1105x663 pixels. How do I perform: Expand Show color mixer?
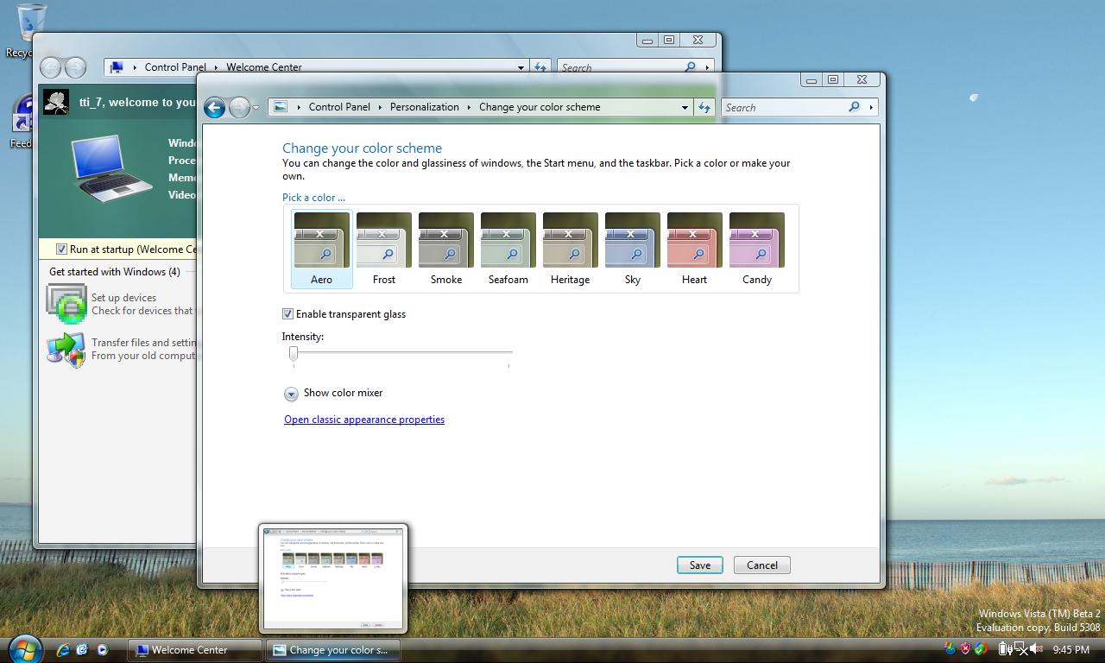(x=291, y=394)
